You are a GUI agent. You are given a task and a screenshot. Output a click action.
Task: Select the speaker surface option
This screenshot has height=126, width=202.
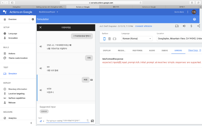(109, 39)
